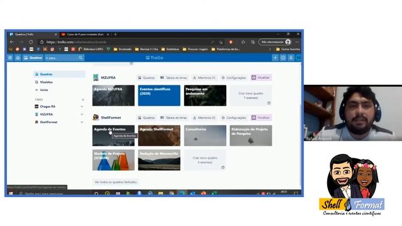The image size is (402, 226).
Task: Create new board in MZUFRA team
Action: [251, 95]
